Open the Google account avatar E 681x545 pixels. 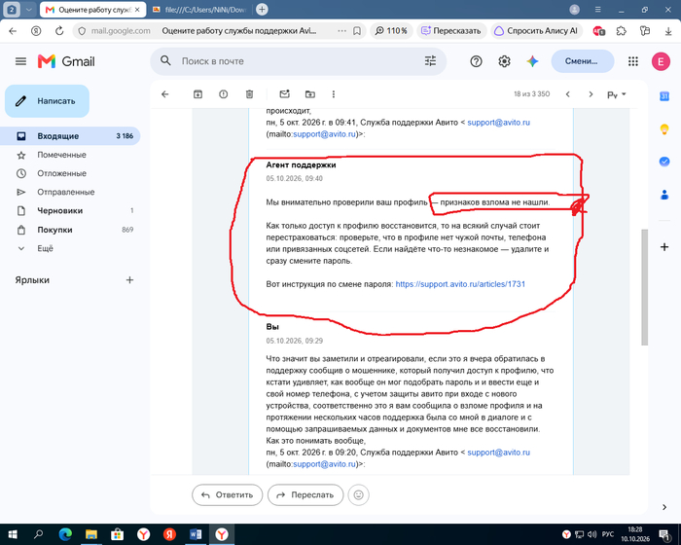[x=661, y=61]
